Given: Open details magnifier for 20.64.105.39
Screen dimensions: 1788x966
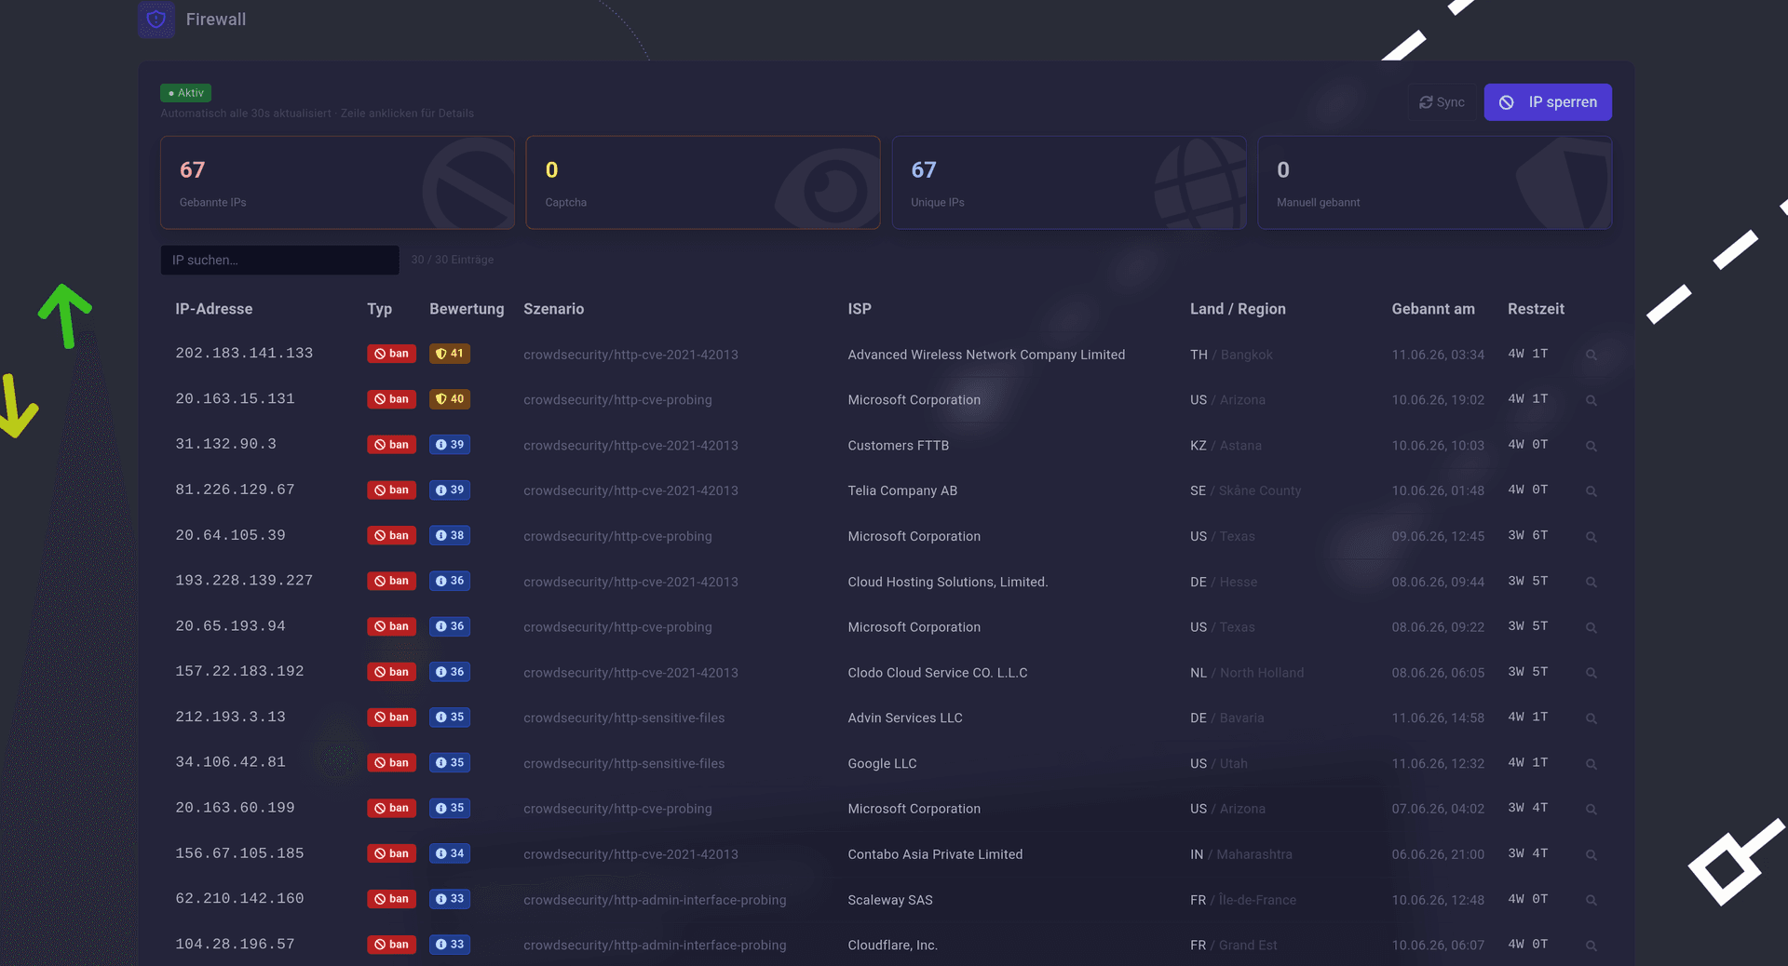Looking at the screenshot, I should (1592, 536).
